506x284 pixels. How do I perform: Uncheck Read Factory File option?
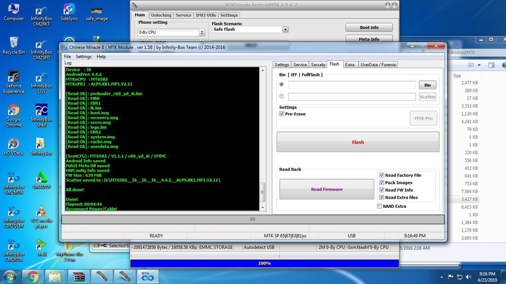click(381, 175)
